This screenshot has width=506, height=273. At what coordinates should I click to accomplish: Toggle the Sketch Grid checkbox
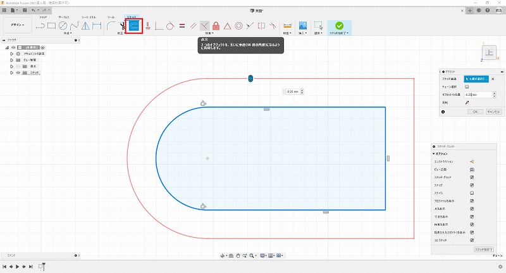pos(472,178)
